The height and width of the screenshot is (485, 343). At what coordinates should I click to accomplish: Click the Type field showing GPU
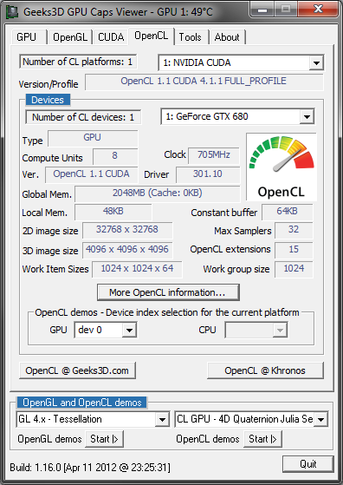click(x=93, y=138)
